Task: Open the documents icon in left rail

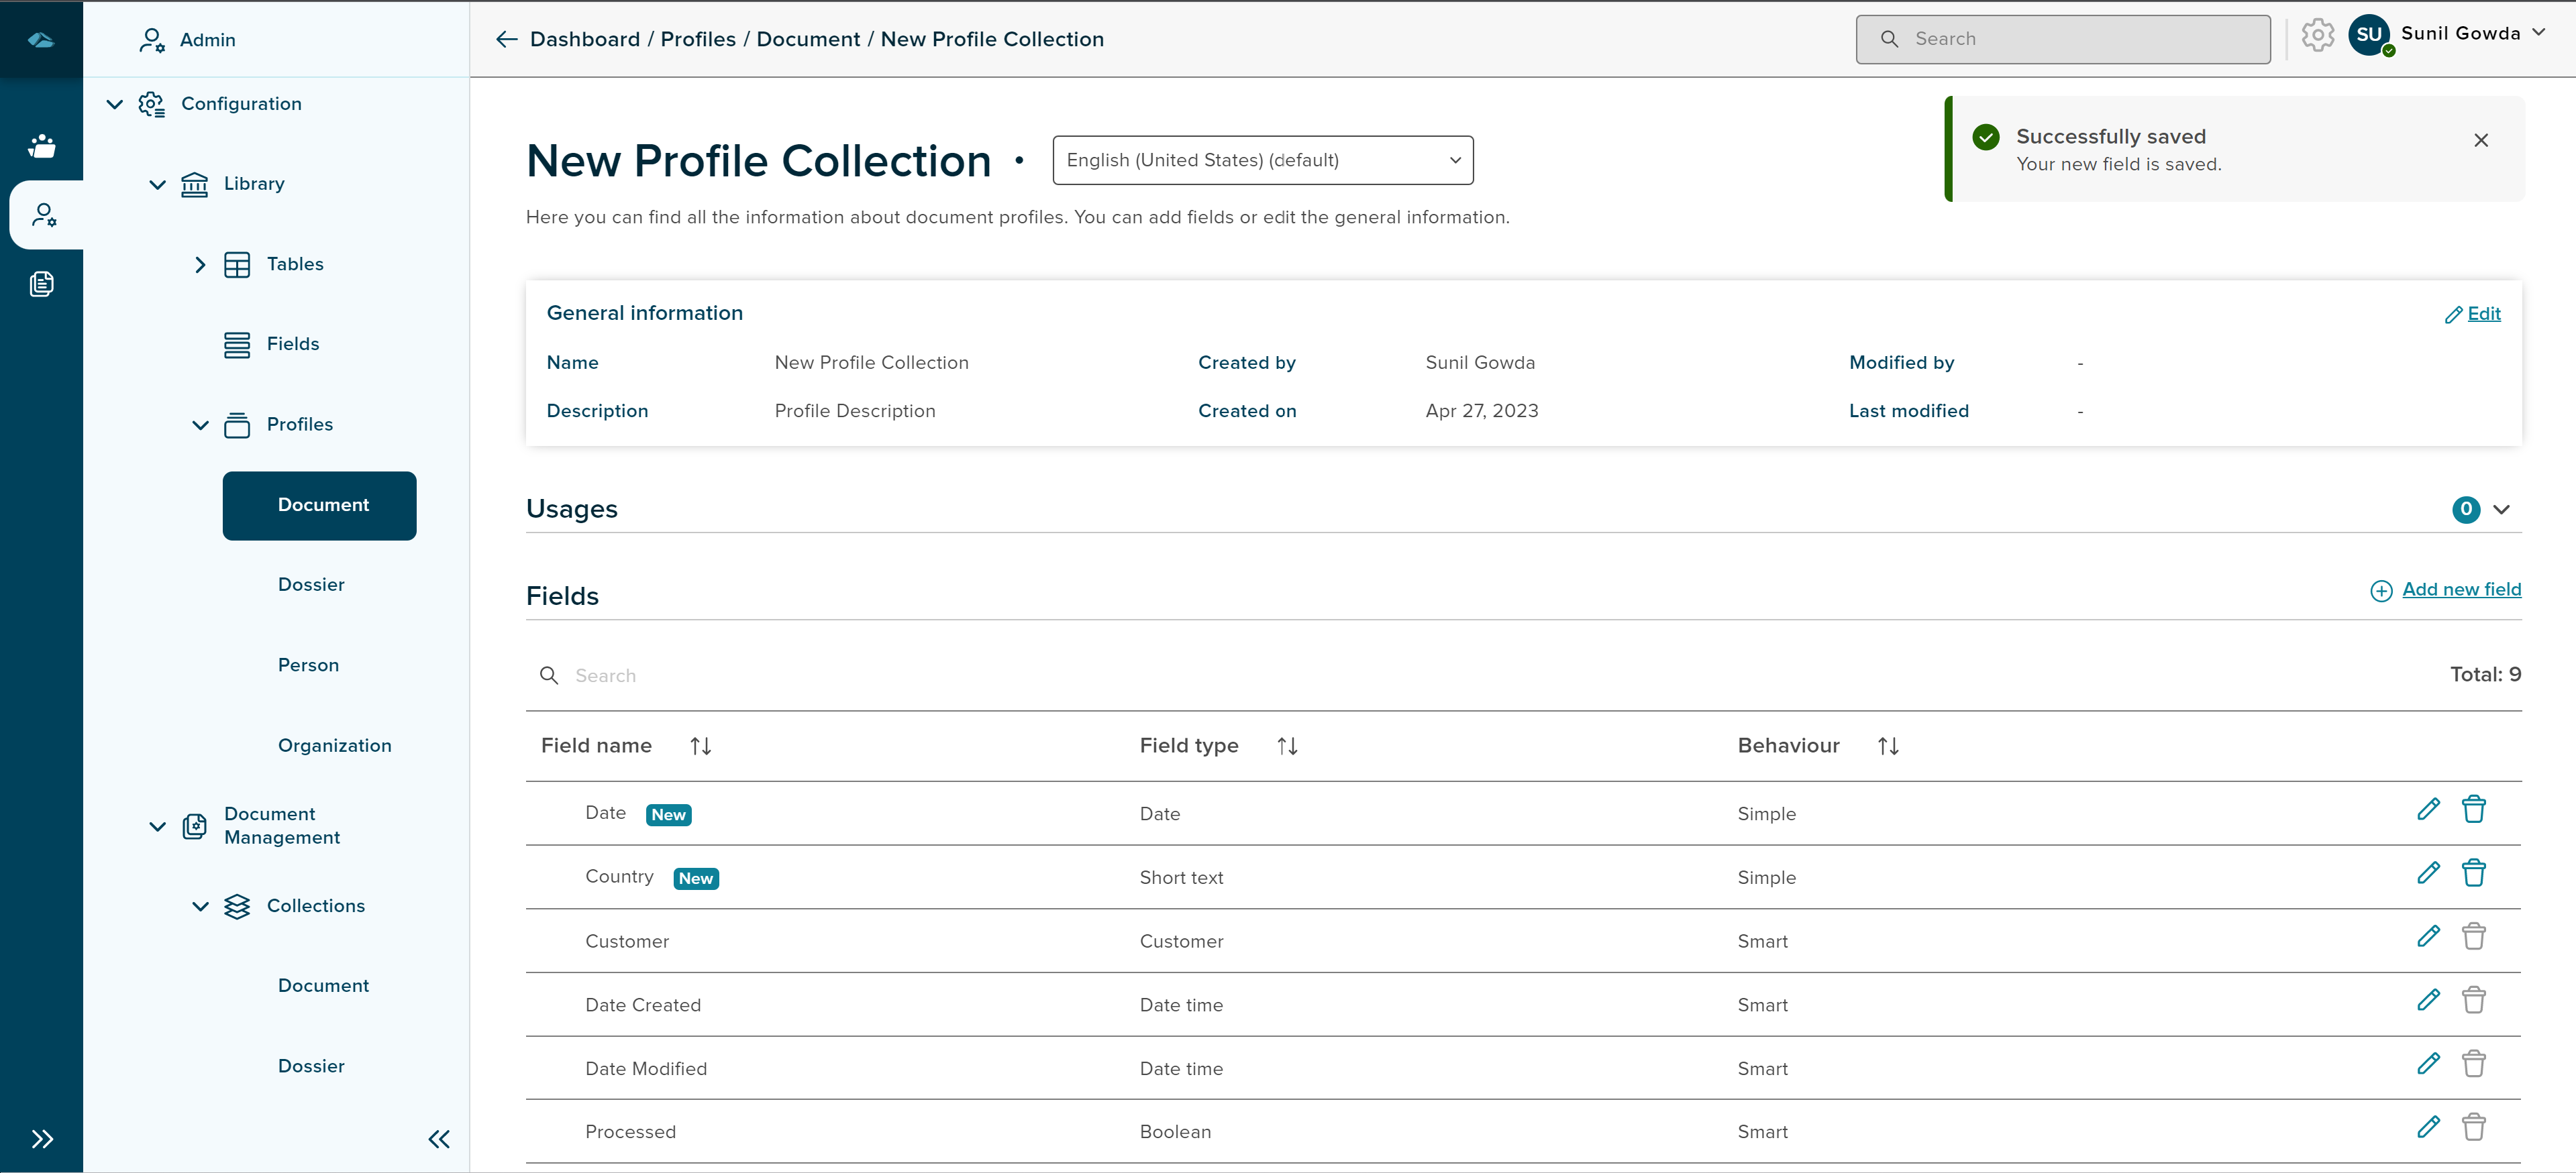Action: (x=42, y=284)
